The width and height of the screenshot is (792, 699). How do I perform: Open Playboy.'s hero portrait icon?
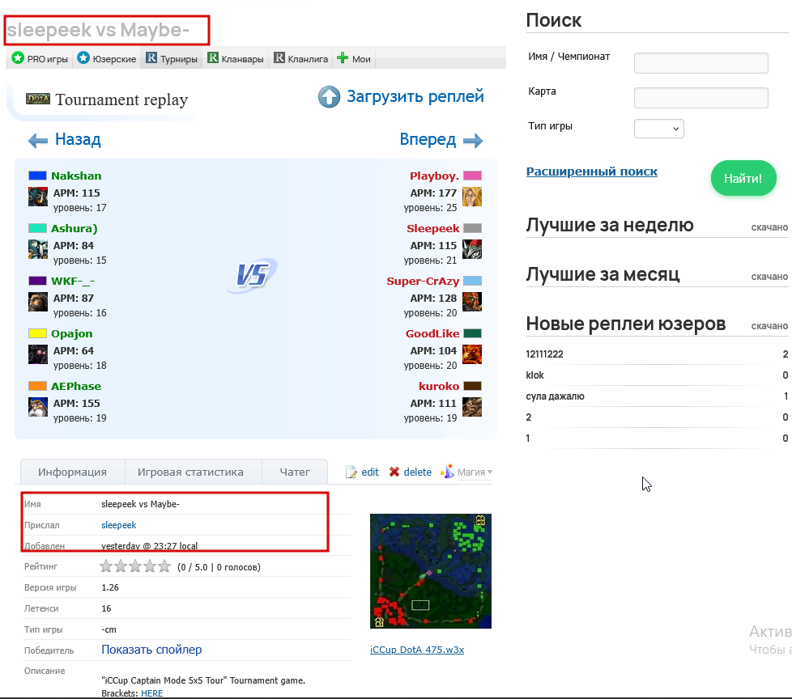472,197
